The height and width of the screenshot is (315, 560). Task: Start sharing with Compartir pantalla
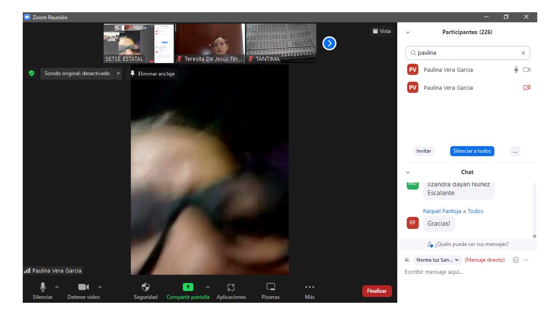point(188,291)
